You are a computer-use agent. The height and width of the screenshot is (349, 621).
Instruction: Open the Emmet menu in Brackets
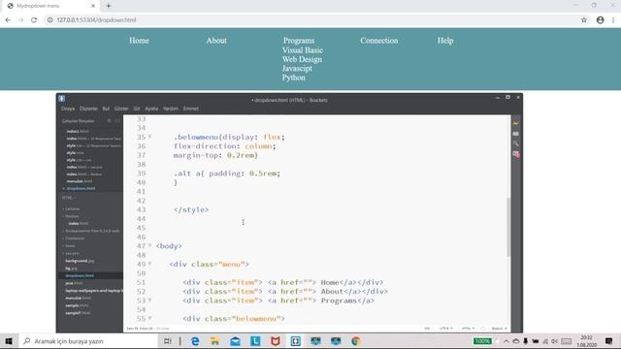(x=191, y=109)
